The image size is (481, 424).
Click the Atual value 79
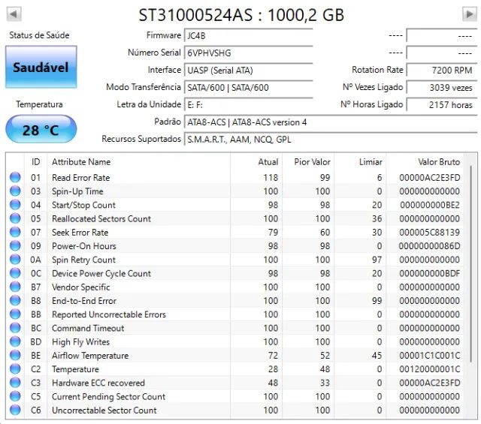click(x=273, y=232)
